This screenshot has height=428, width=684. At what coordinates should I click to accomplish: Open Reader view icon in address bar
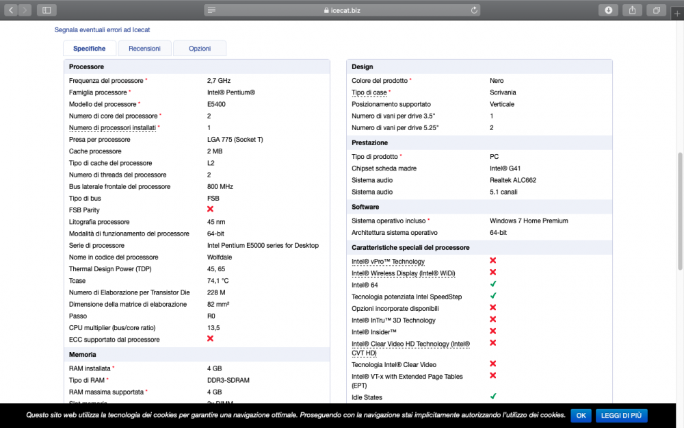(x=211, y=10)
